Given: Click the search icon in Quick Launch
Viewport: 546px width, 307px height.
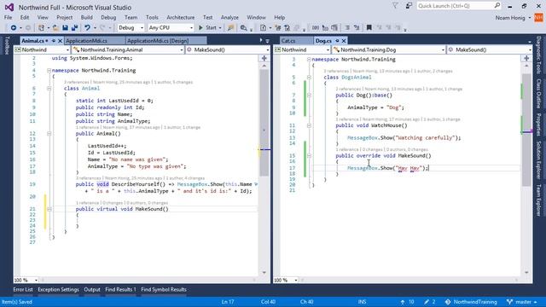Looking at the screenshot, I should click(497, 6).
